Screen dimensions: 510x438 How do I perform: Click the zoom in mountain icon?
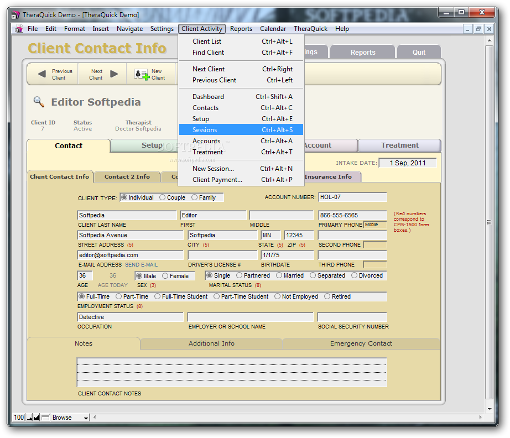click(x=37, y=418)
